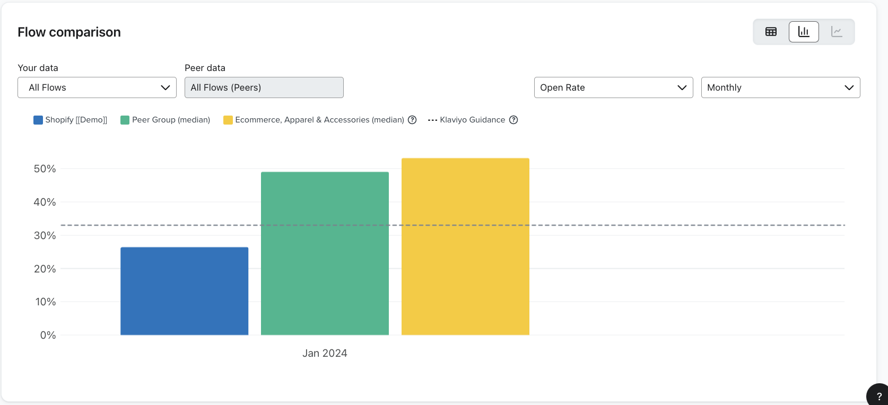The height and width of the screenshot is (405, 888).
Task: Click the Klaviyo Guidance dashed line icon
Action: pos(432,120)
